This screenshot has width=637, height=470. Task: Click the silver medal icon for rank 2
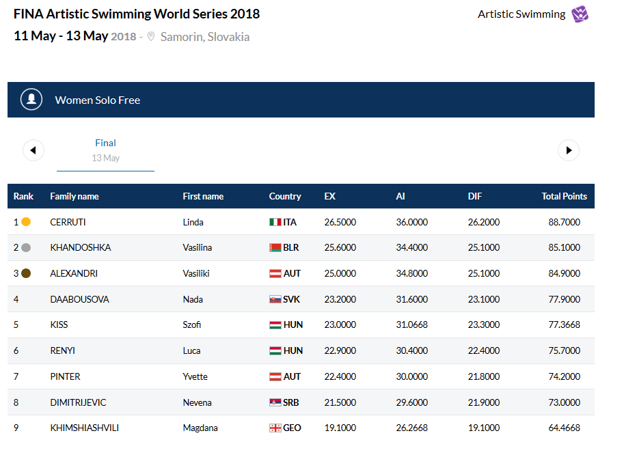tap(26, 248)
